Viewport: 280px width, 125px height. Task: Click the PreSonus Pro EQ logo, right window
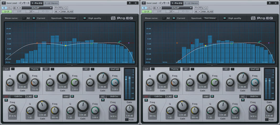262,18
